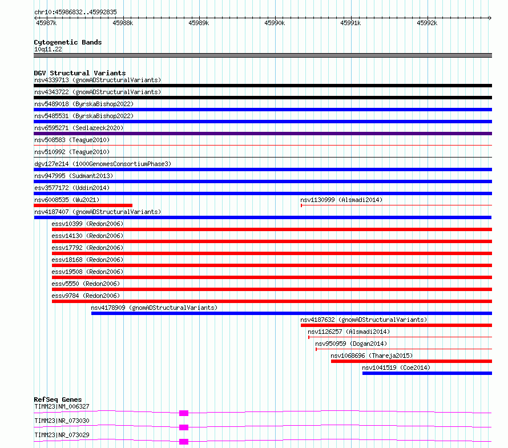Select essv18168 (Redon2006) label
Screen dimensions: 508x448
pyautogui.click(x=87, y=260)
